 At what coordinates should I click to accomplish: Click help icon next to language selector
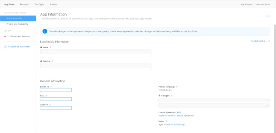(x=269, y=41)
